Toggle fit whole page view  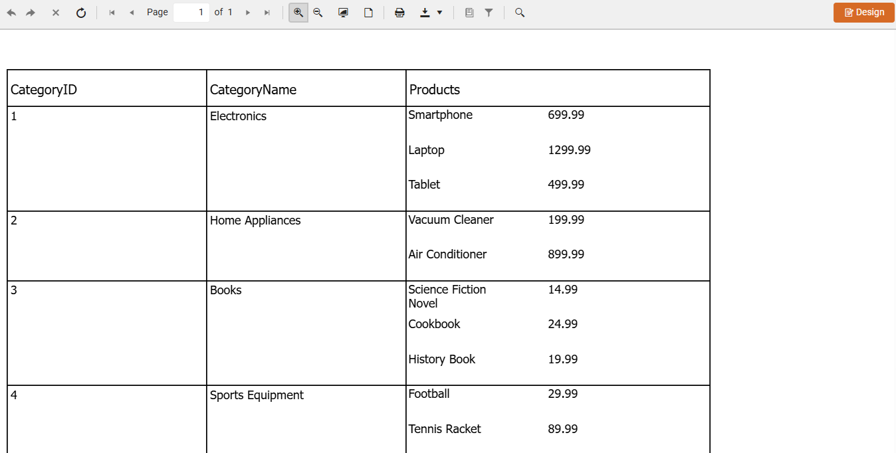coord(368,12)
